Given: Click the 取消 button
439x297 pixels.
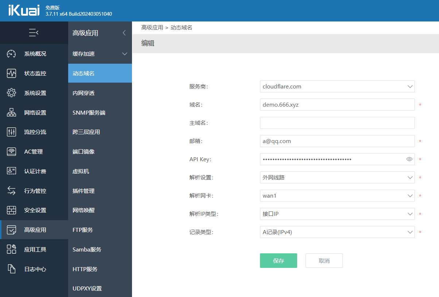Looking at the screenshot, I should (324, 261).
